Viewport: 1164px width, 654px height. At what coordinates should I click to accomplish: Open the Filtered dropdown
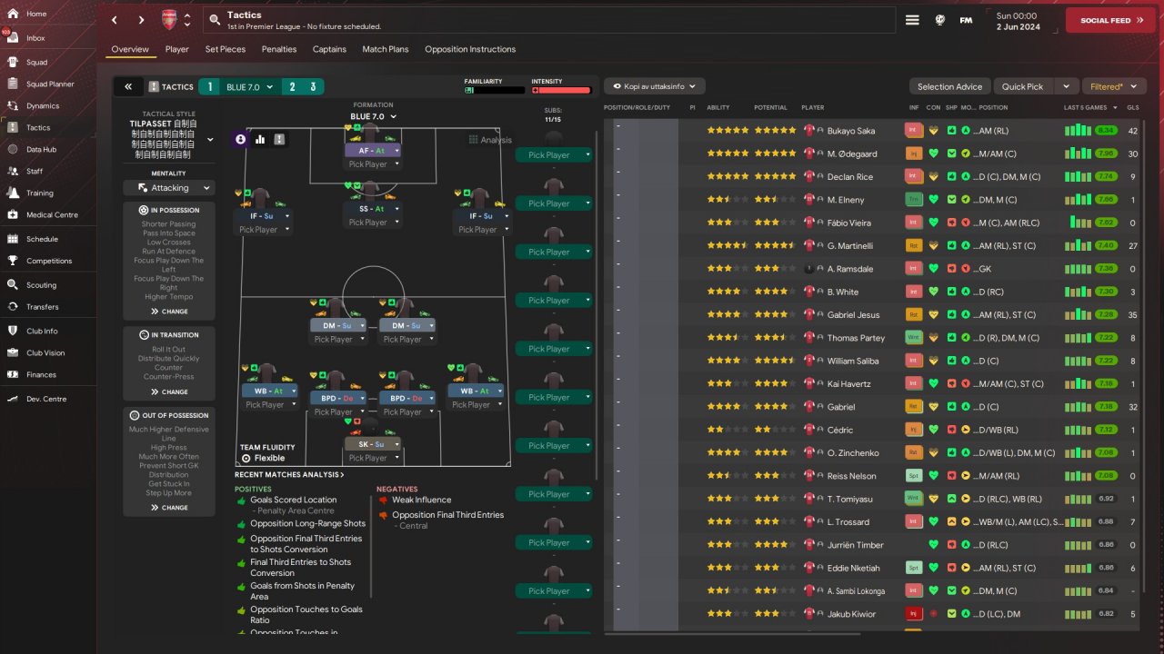point(1114,86)
